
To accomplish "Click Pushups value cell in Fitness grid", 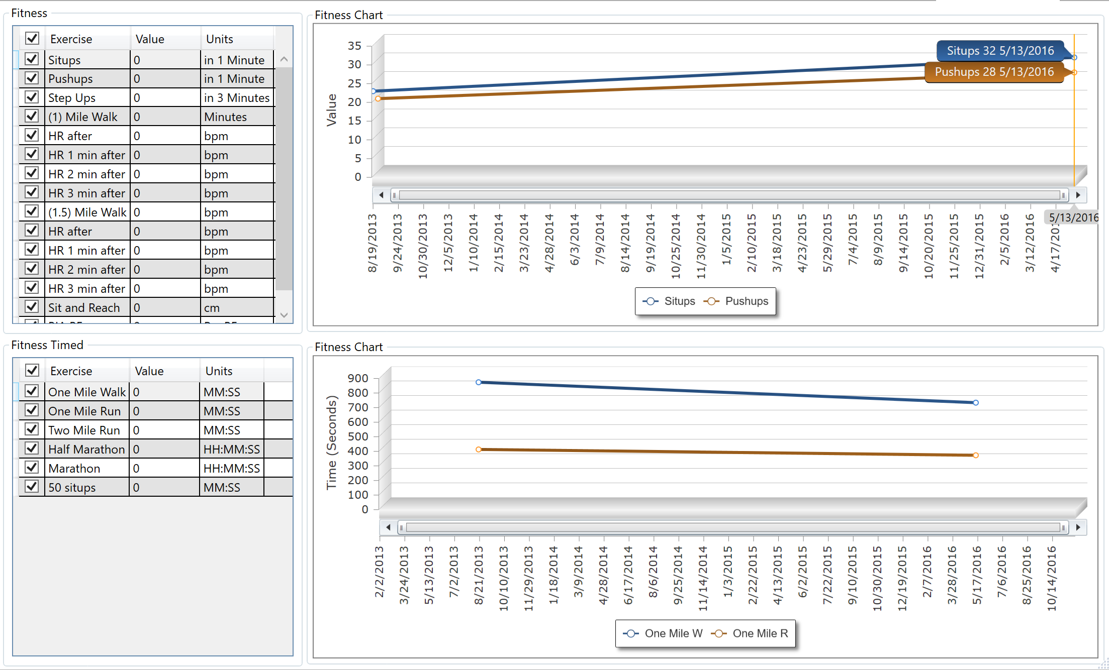I will click(x=165, y=79).
